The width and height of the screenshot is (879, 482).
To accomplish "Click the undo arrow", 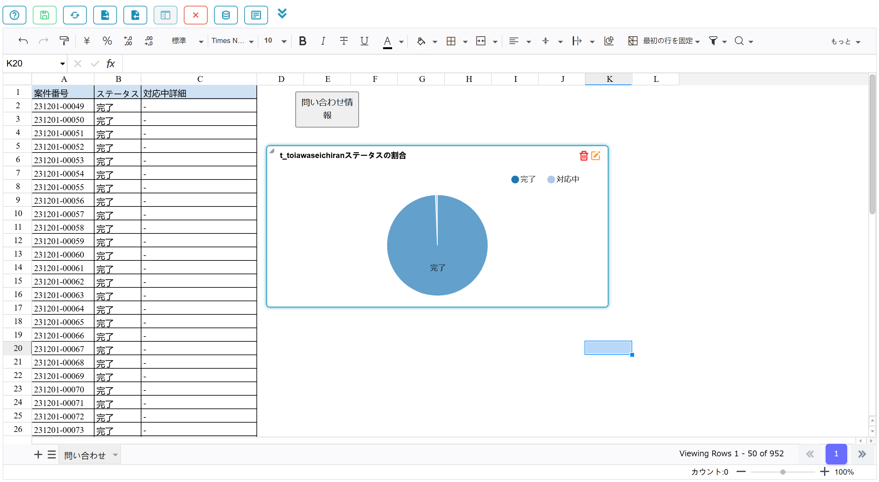I will click(23, 41).
